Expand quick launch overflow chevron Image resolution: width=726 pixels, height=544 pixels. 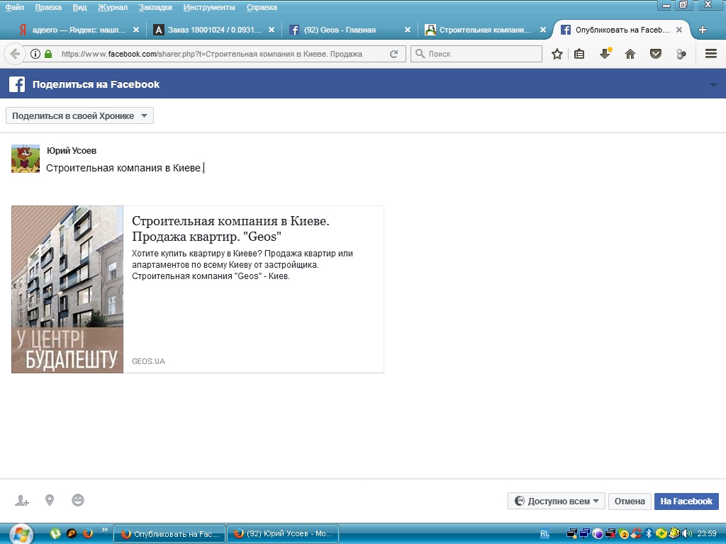pyautogui.click(x=105, y=530)
